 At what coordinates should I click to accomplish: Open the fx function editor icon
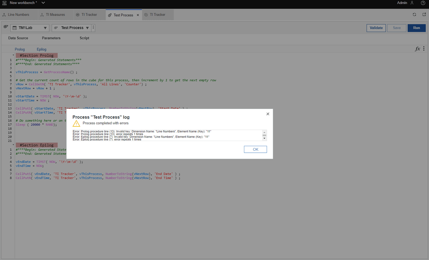point(417,49)
